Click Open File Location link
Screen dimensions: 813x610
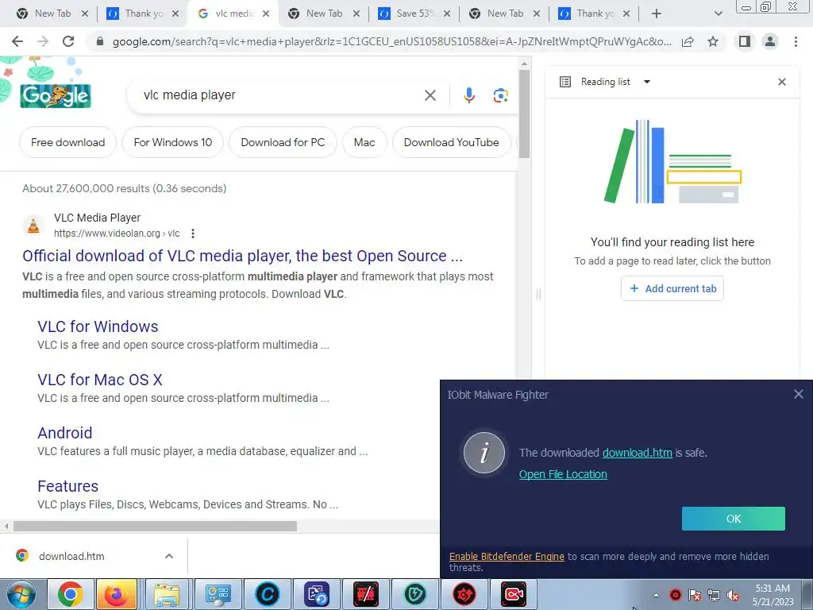pos(563,475)
